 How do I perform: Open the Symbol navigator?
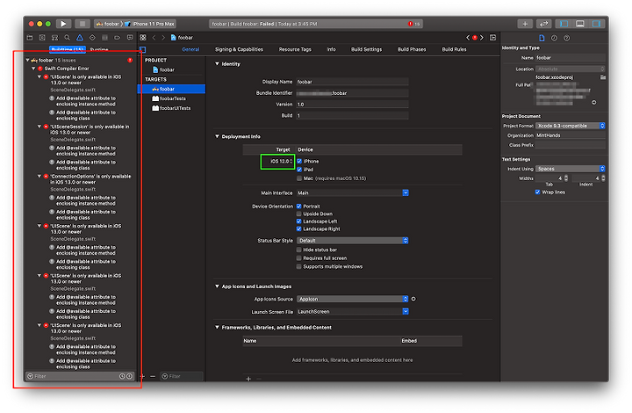(x=54, y=38)
